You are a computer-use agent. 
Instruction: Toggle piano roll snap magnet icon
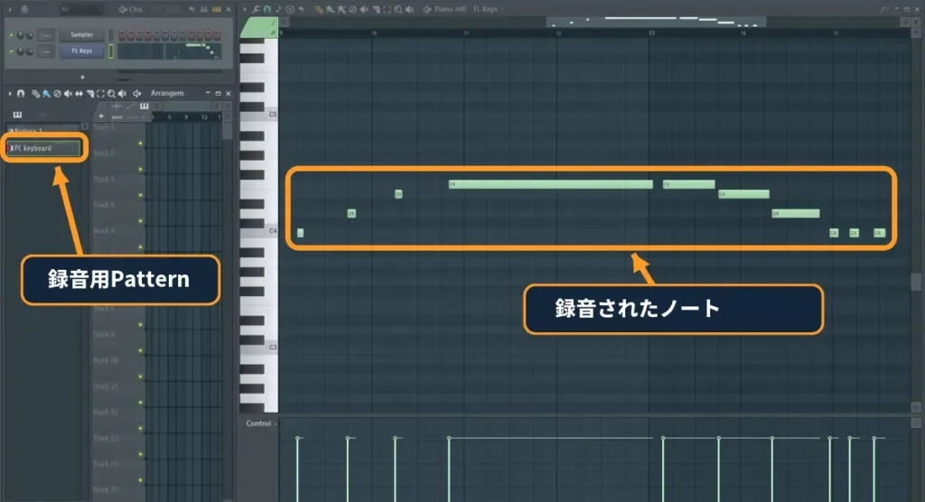pos(267,9)
